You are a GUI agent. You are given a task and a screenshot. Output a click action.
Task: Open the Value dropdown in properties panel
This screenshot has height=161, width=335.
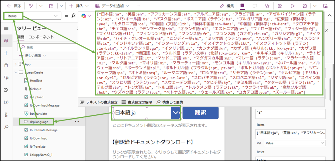pos(295,143)
